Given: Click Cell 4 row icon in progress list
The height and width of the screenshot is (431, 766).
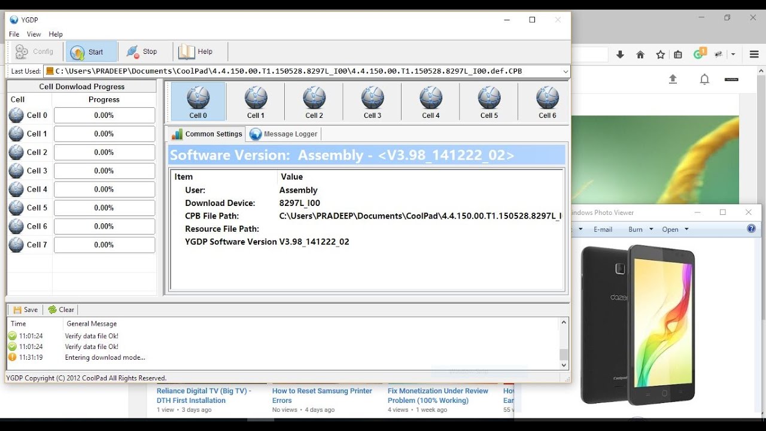Looking at the screenshot, I should 16,189.
